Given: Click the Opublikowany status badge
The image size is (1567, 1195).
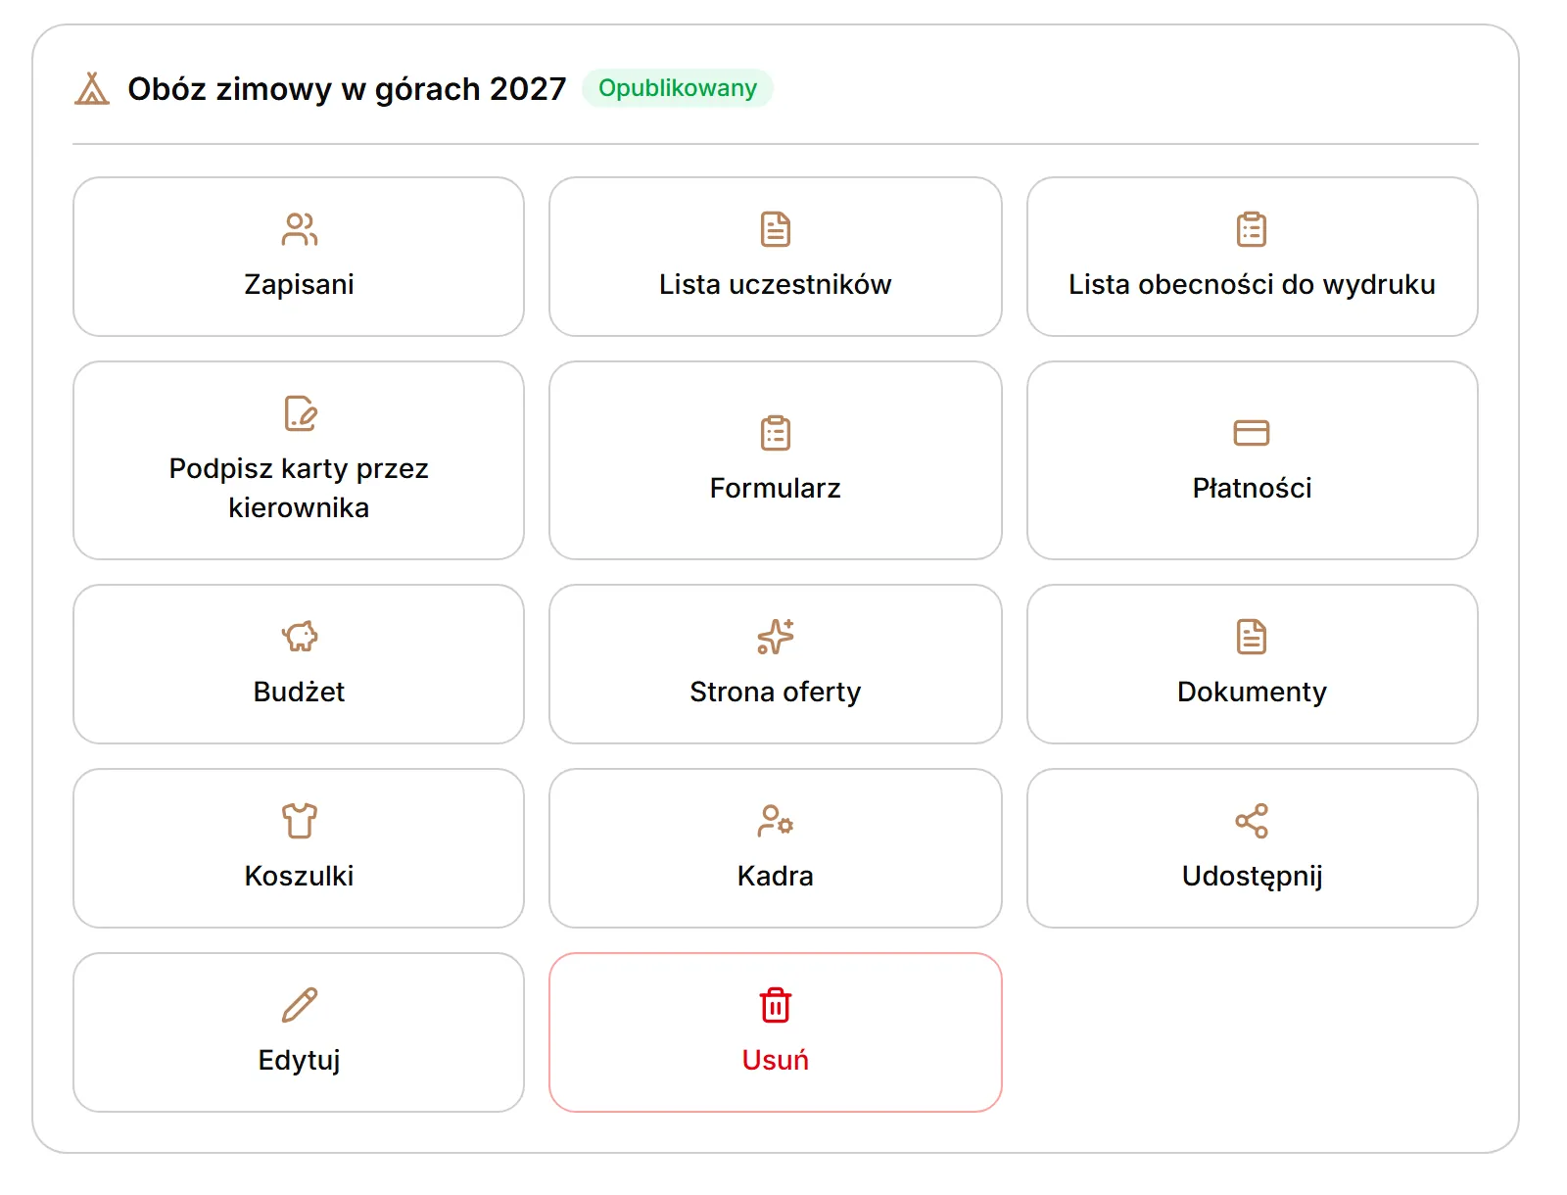Looking at the screenshot, I should [x=678, y=88].
